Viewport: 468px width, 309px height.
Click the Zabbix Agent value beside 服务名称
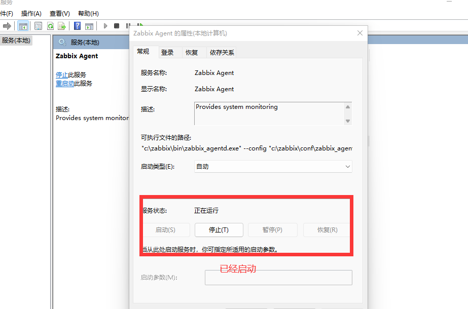tap(214, 73)
